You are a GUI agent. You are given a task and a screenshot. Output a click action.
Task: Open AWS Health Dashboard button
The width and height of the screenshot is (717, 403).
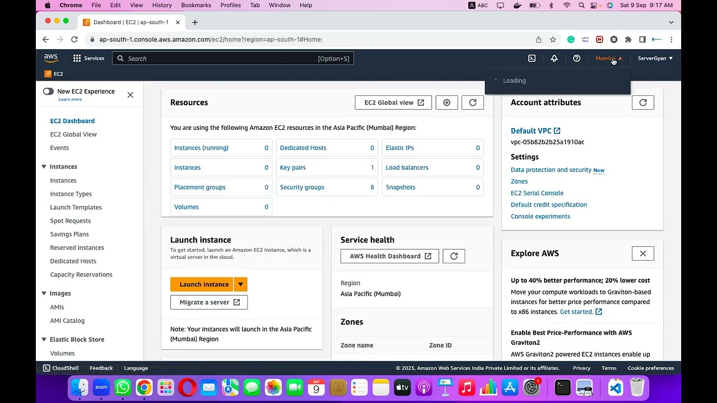coord(390,256)
